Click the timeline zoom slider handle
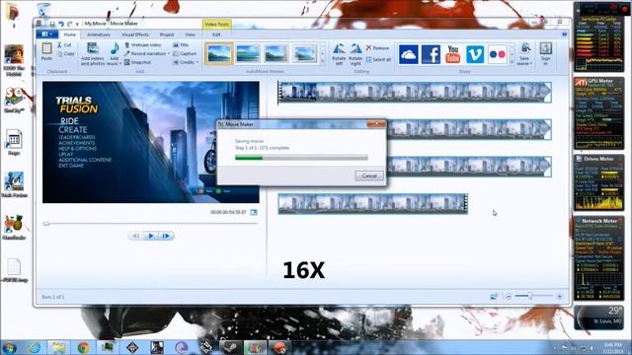This screenshot has width=632, height=355. pyautogui.click(x=530, y=296)
